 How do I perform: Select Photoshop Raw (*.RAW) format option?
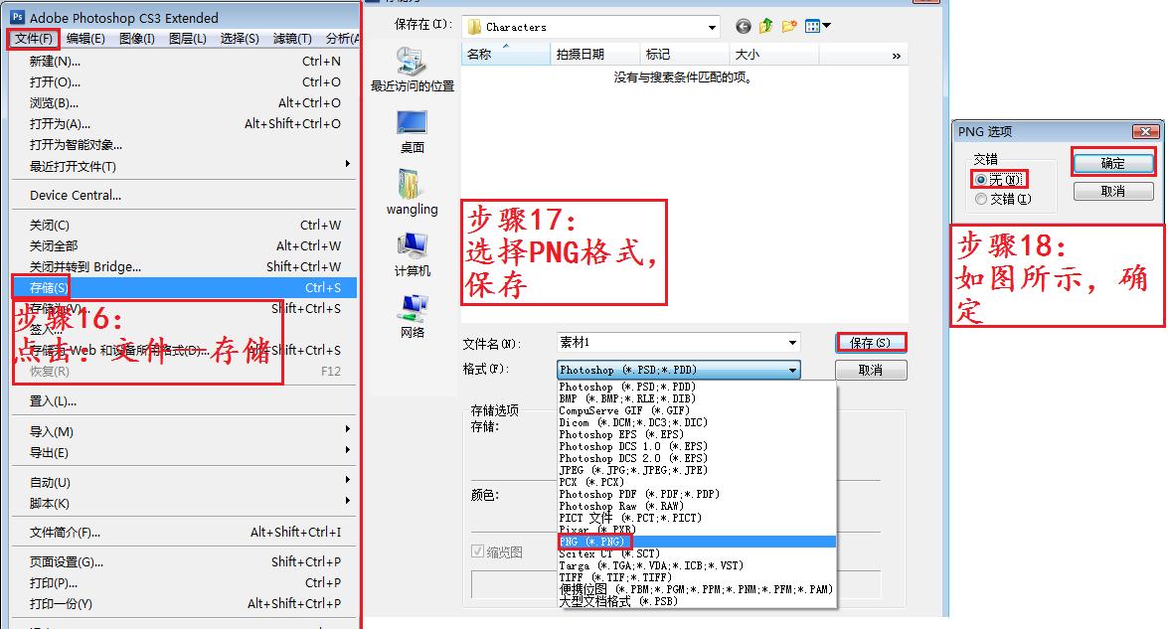coord(697,506)
